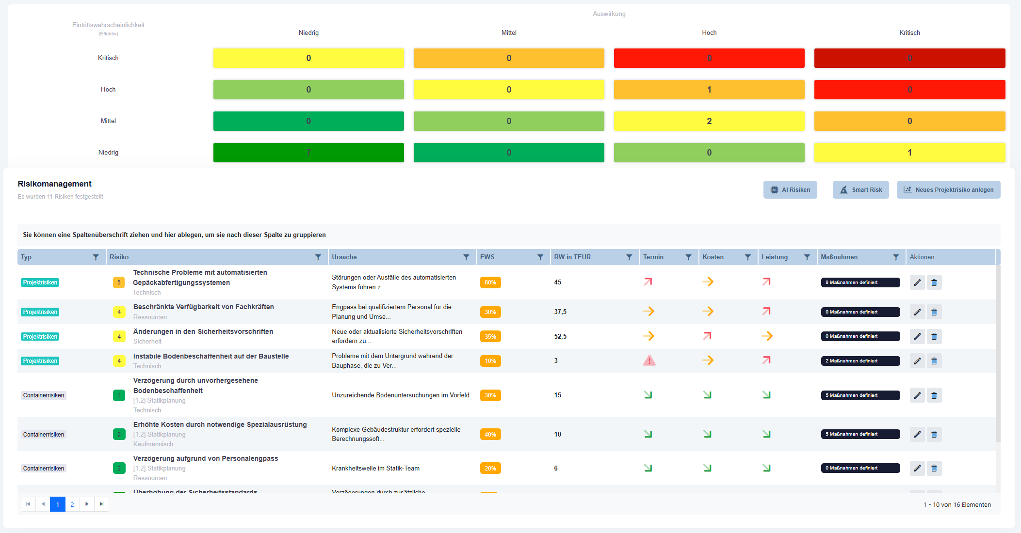The width and height of the screenshot is (1021, 533).
Task: Open the filter icon for Risiko column
Action: pyautogui.click(x=318, y=257)
